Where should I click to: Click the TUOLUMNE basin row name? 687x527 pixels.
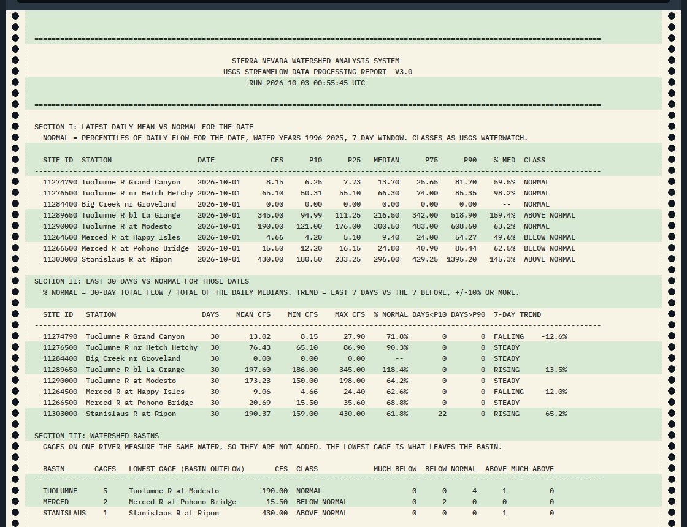point(60,491)
